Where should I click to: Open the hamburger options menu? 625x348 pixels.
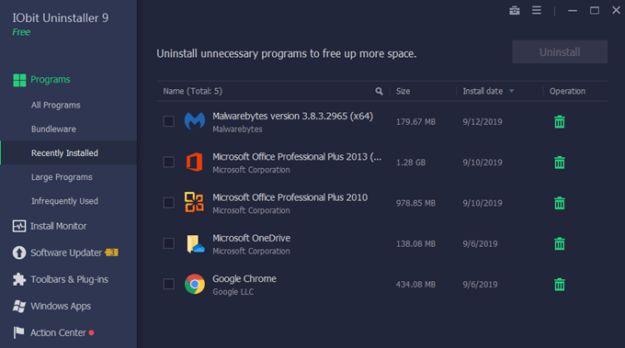point(537,10)
